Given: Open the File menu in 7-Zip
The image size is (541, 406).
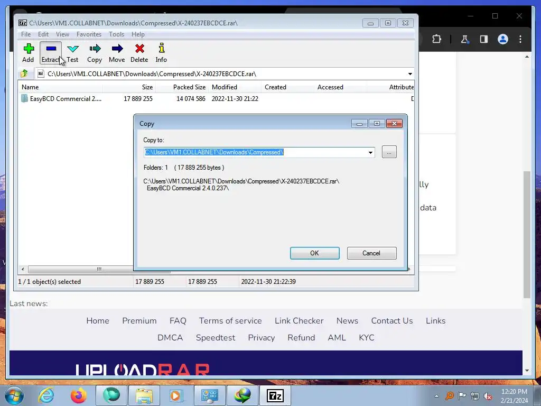Looking at the screenshot, I should tap(26, 34).
